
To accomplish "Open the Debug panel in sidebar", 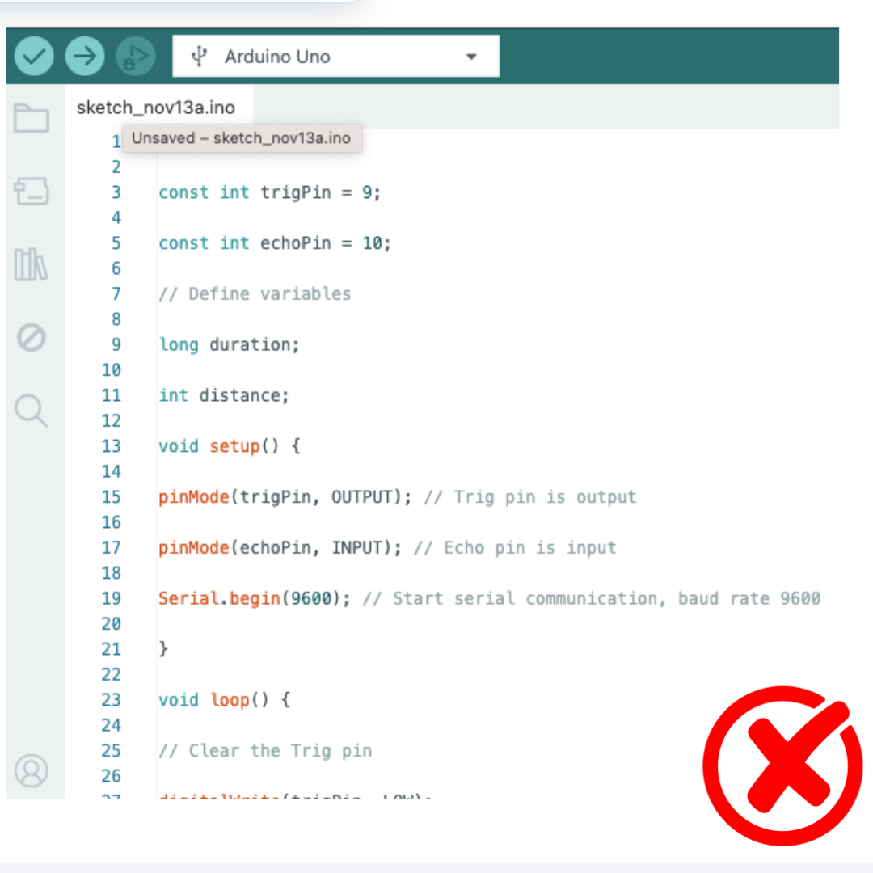I will click(x=32, y=337).
